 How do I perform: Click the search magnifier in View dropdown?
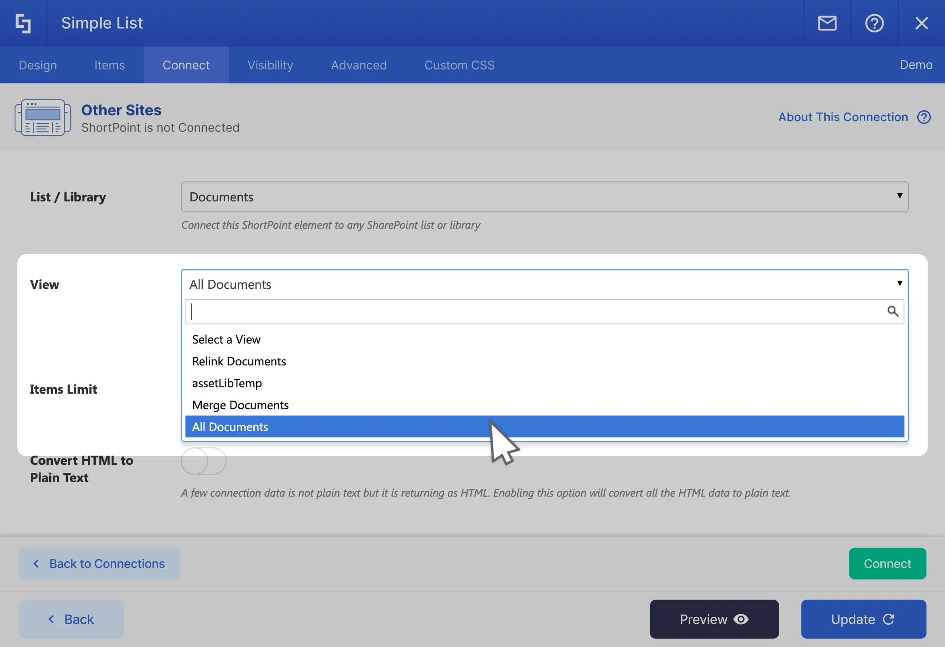point(893,311)
